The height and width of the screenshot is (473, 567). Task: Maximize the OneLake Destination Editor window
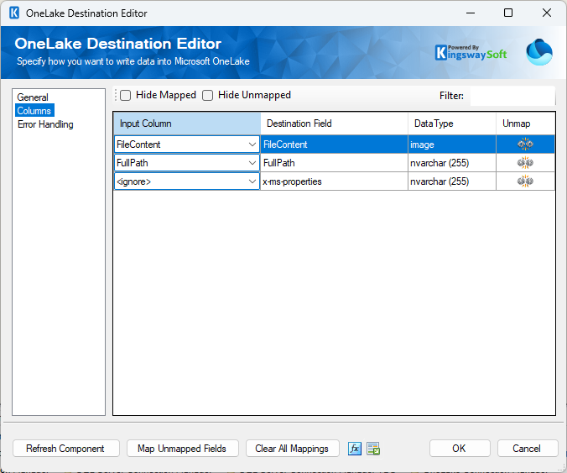(508, 13)
